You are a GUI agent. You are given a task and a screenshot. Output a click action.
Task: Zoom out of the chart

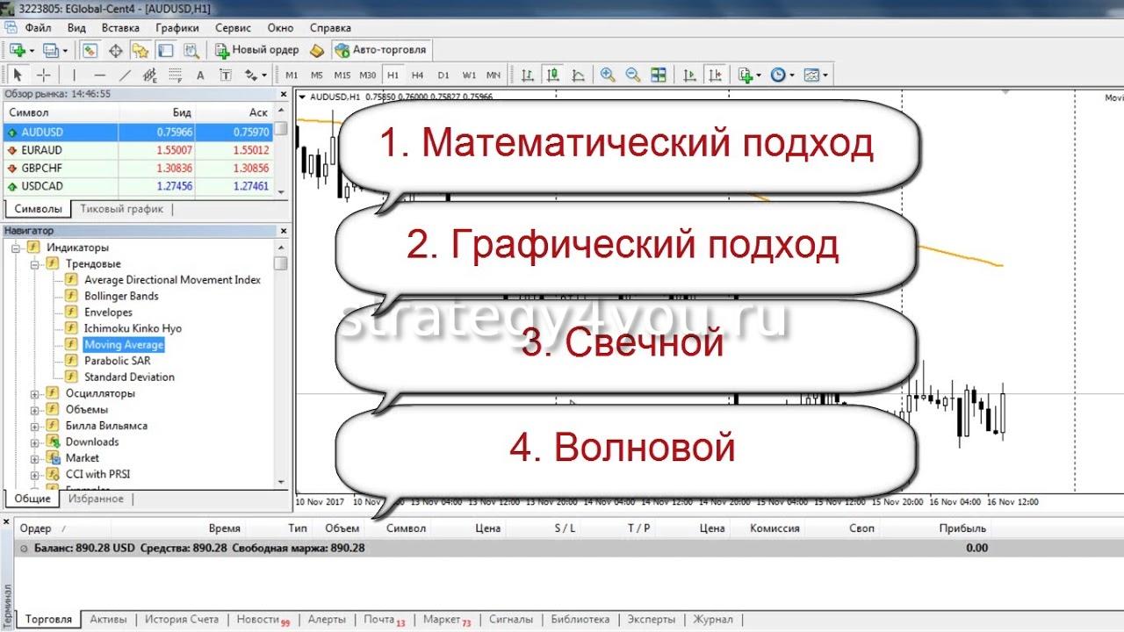(x=632, y=75)
